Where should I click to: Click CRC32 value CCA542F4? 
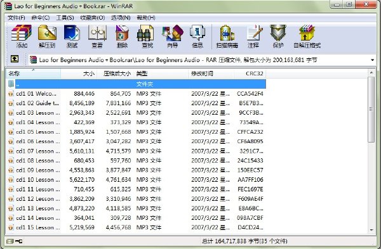[250, 94]
